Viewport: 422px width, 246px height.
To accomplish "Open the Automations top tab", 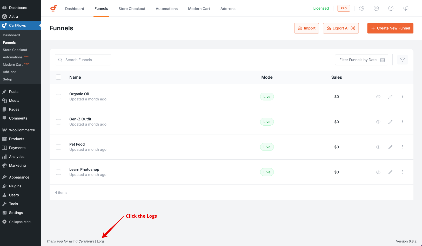I will point(167,9).
